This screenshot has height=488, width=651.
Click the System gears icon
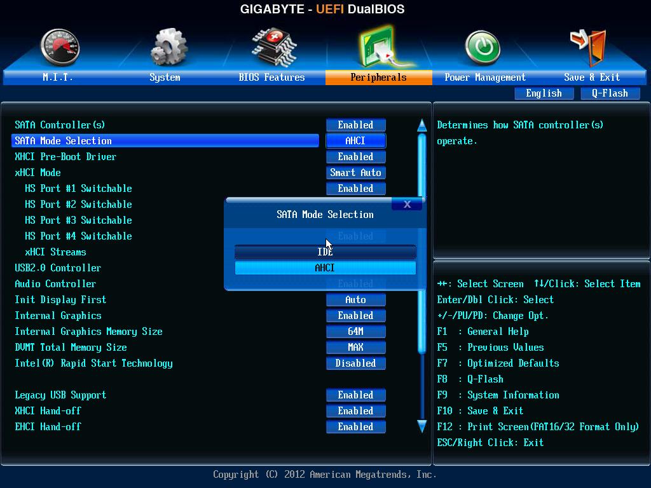click(168, 46)
